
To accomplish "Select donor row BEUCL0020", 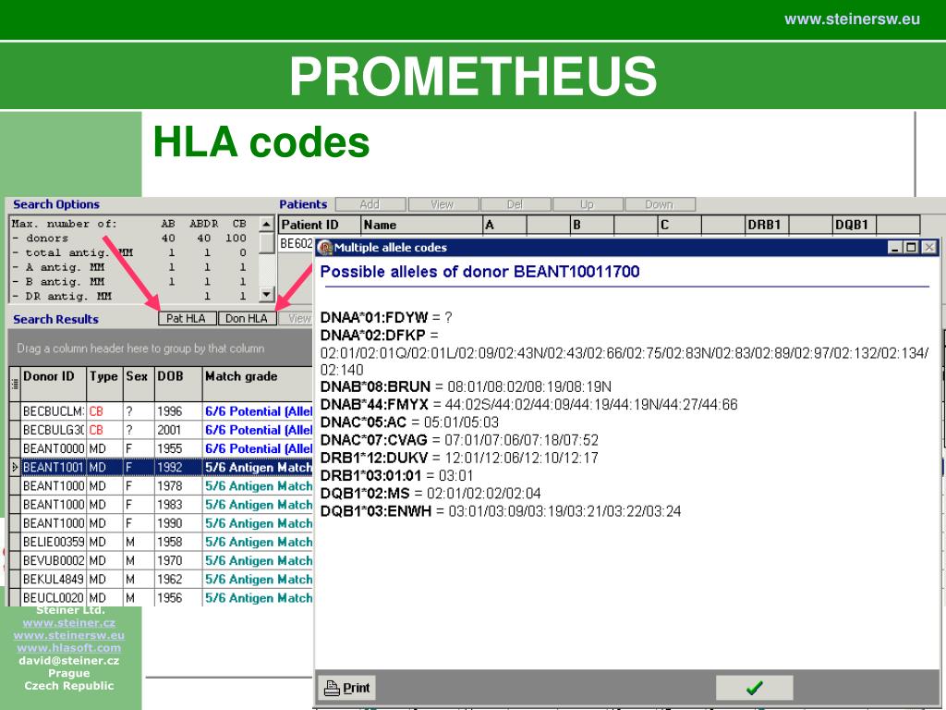I will point(162,598).
